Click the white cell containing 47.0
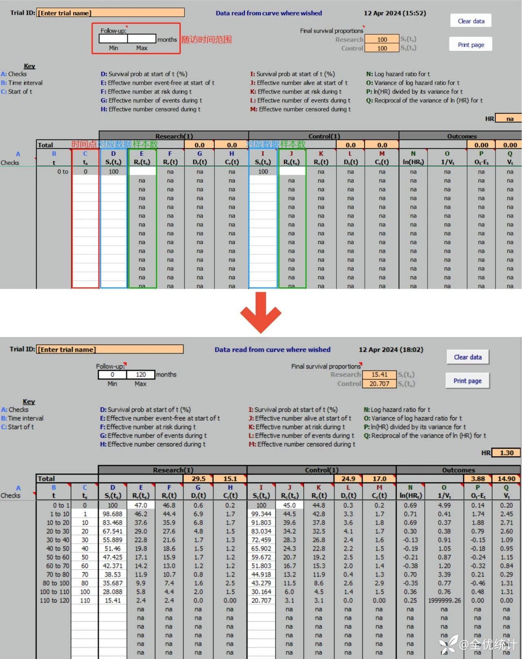 point(141,505)
